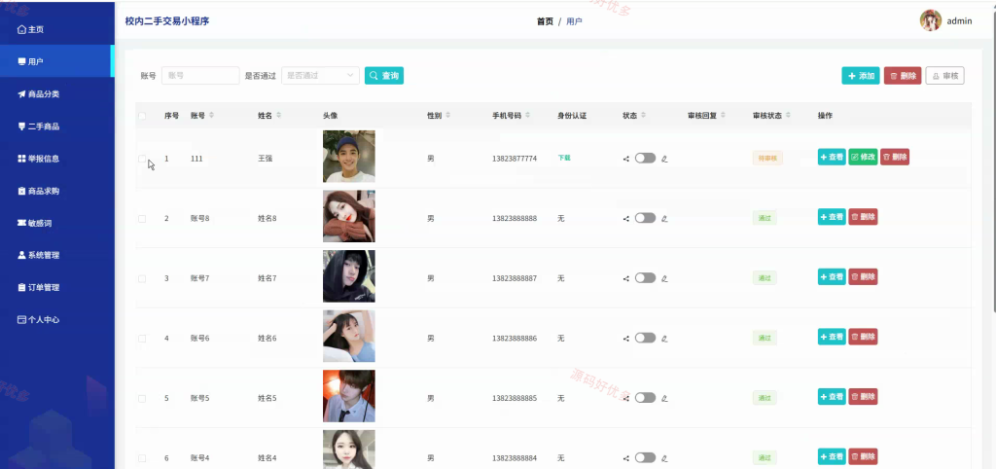Viewport: 996px width, 469px height.
Task: Sort by 姓名 column sort arrows
Action: click(279, 116)
